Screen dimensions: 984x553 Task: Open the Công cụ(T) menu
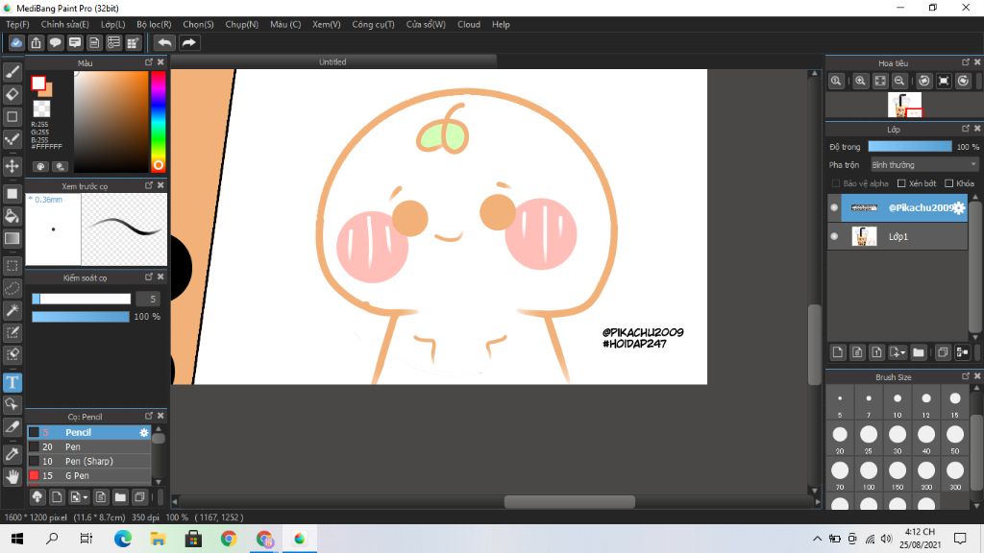coord(373,24)
